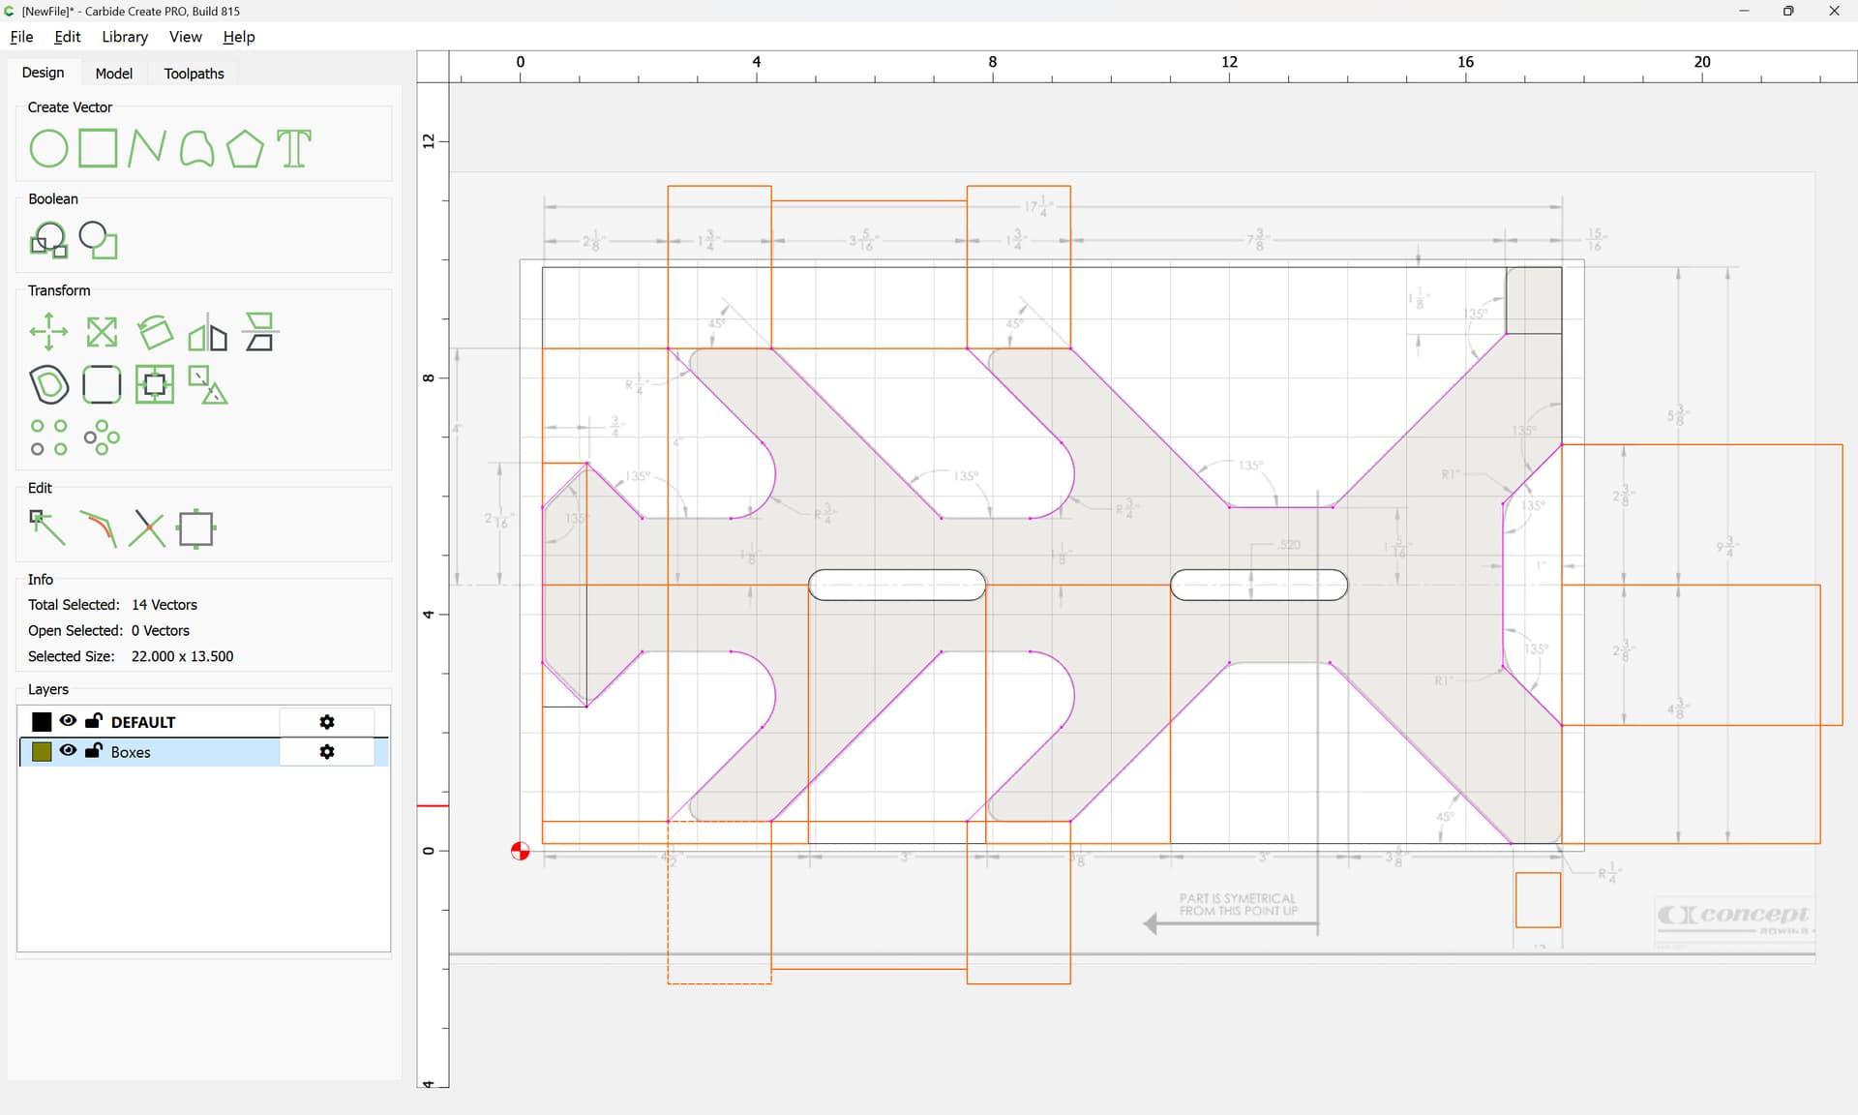Screen dimensions: 1858x1115
Task: Click the Circular Array icon
Action: (102, 437)
